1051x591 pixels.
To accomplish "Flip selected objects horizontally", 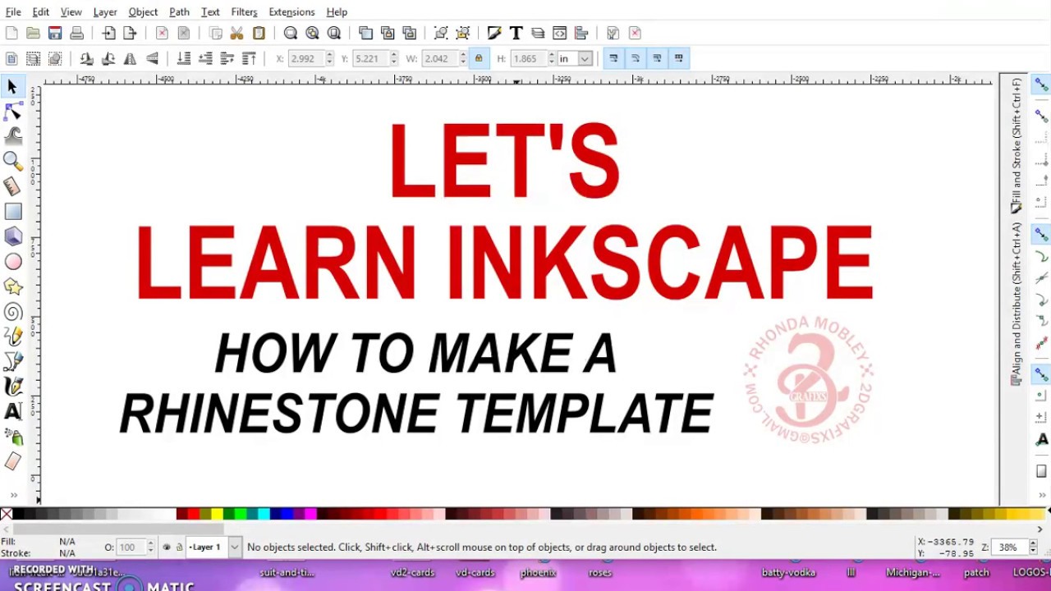I will point(130,58).
